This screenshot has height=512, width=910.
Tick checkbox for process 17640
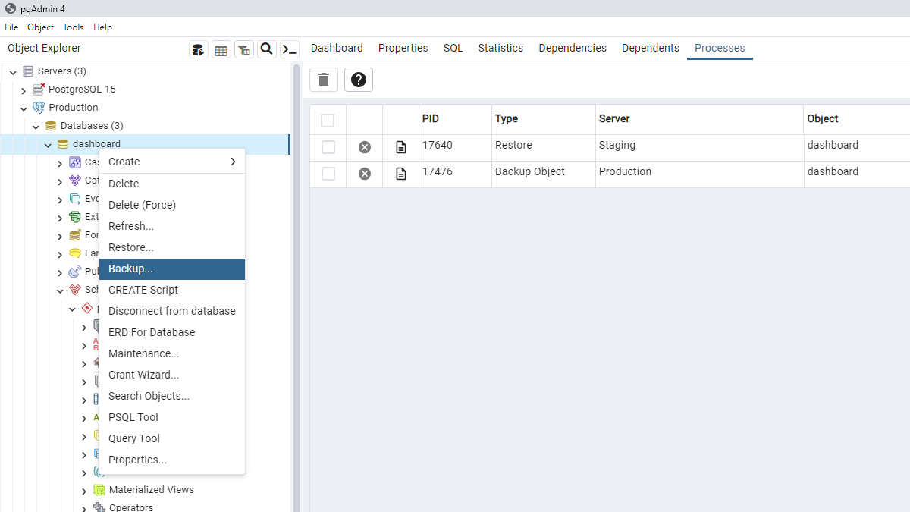328,147
